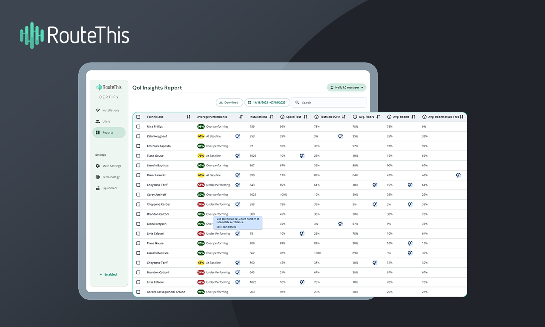Click the info icon beside Avg. Floors
This screenshot has height=327, width=545.
coord(355,117)
